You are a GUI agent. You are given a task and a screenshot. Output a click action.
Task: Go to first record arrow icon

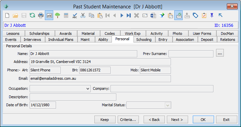108,15
